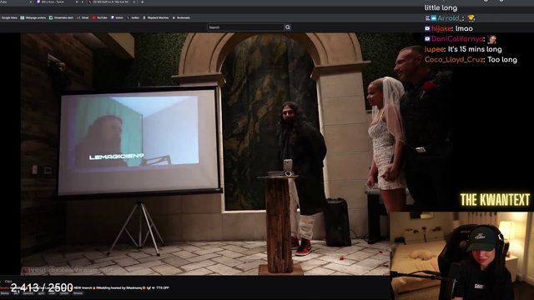Click THE KWANTEXT overlay title
Screen dimensions: 534x300
[495, 200]
